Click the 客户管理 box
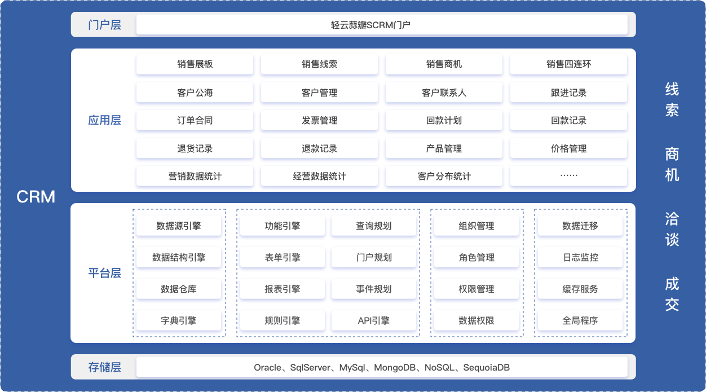706x392 pixels. click(319, 92)
